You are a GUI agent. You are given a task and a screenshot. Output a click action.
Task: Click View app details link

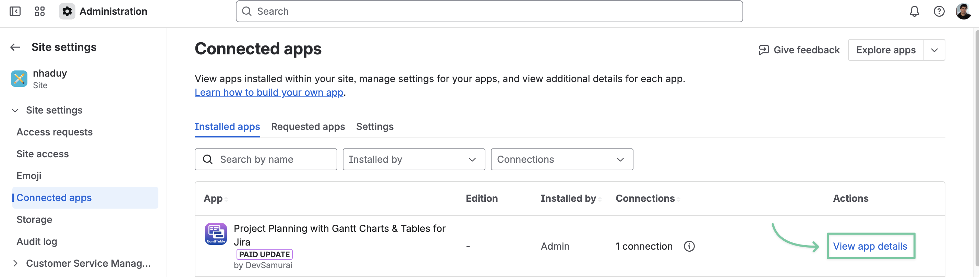click(x=870, y=246)
